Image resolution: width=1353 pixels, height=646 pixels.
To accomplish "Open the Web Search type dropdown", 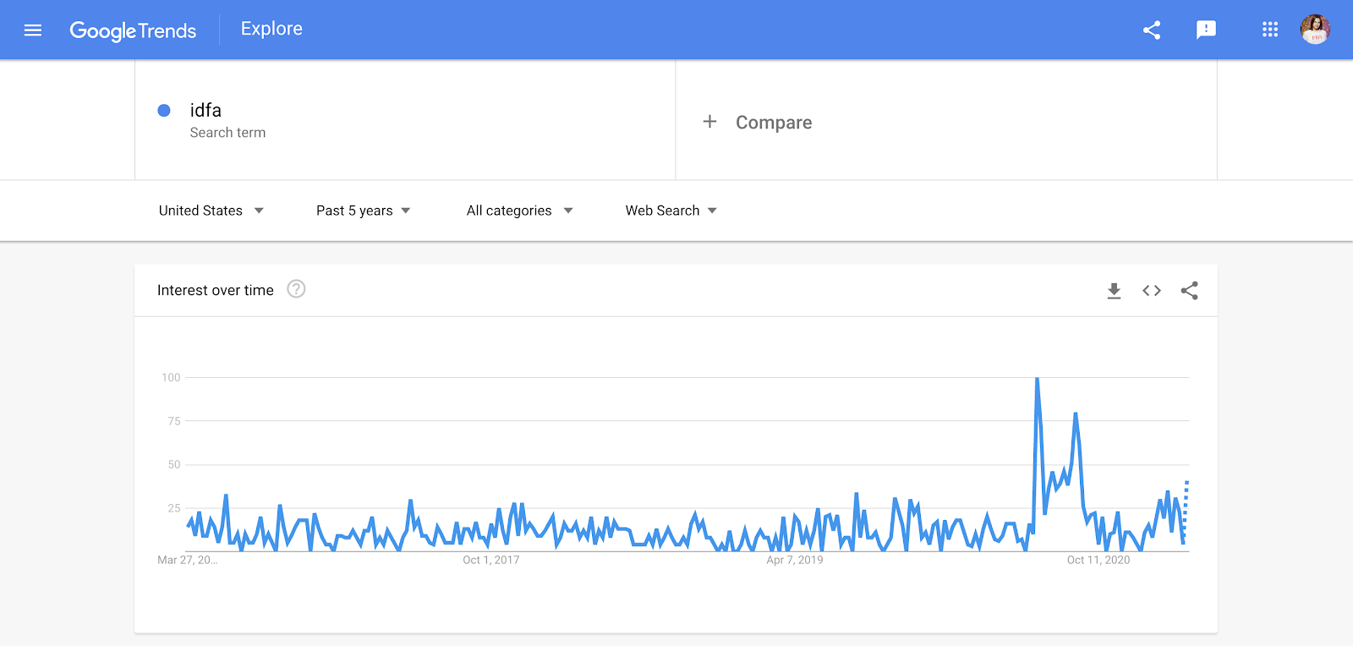I will tap(671, 211).
